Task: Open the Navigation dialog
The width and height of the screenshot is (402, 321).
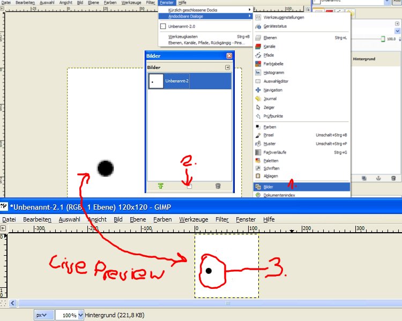Action: tap(302, 90)
